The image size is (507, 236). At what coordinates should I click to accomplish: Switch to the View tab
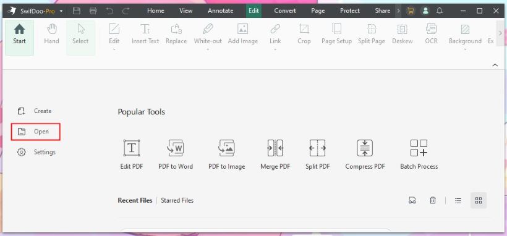(186, 11)
